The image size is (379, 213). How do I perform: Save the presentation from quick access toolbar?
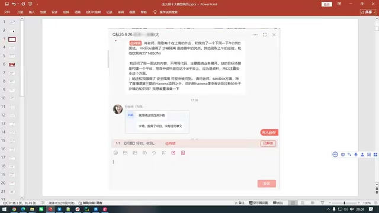pos(7,4)
